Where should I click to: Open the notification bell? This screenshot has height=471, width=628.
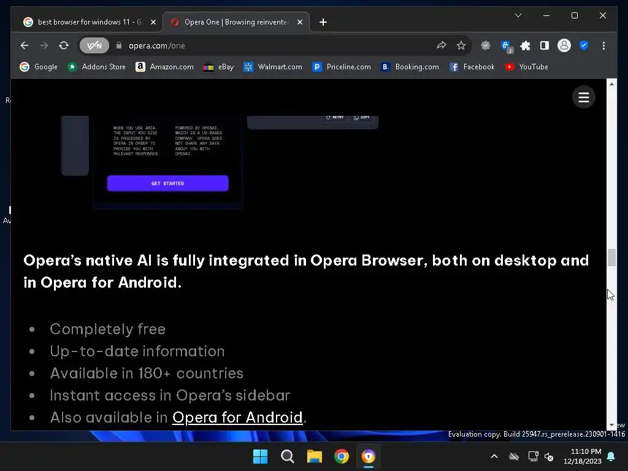pyautogui.click(x=611, y=456)
